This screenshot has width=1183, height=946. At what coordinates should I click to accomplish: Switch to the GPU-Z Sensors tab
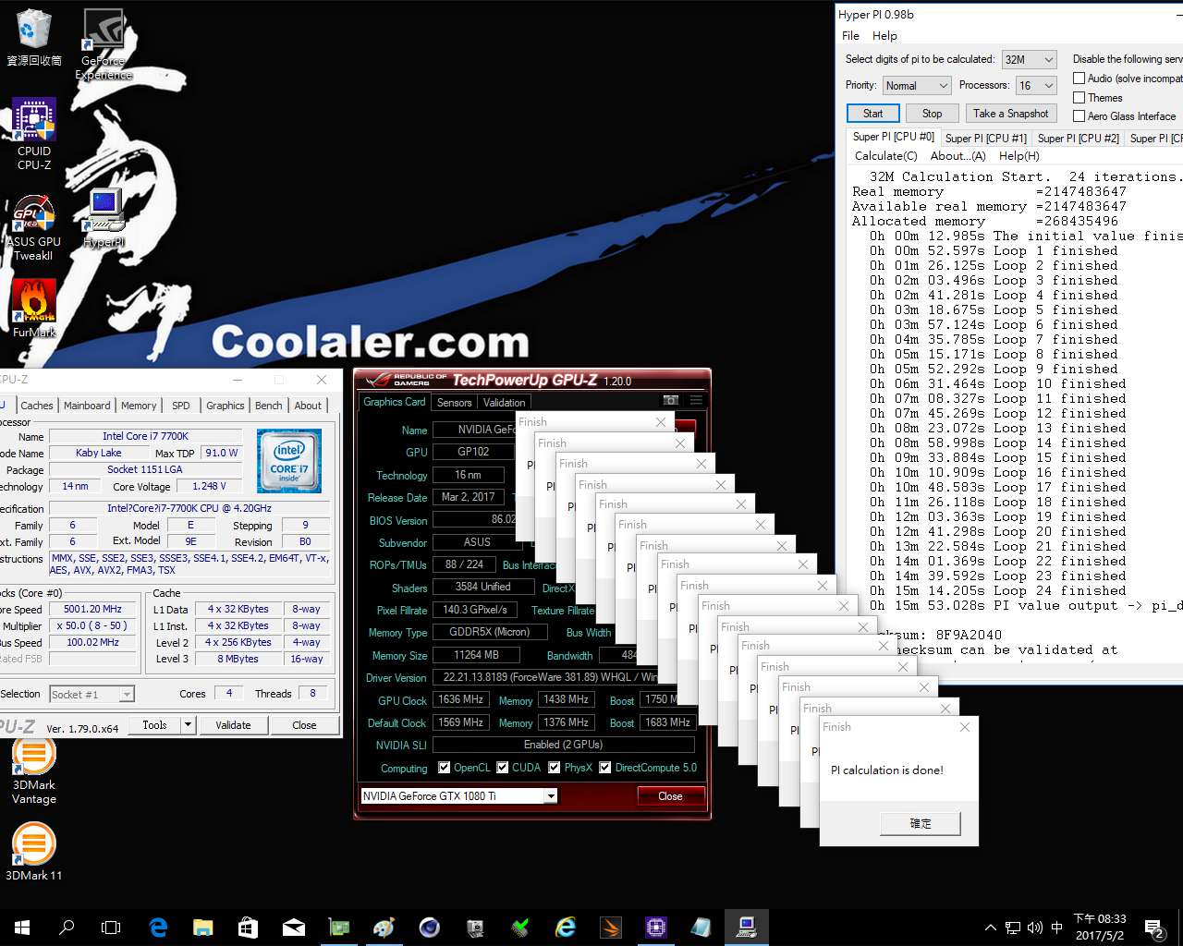[454, 402]
